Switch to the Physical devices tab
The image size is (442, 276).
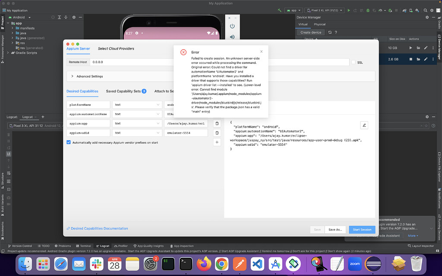[320, 24]
